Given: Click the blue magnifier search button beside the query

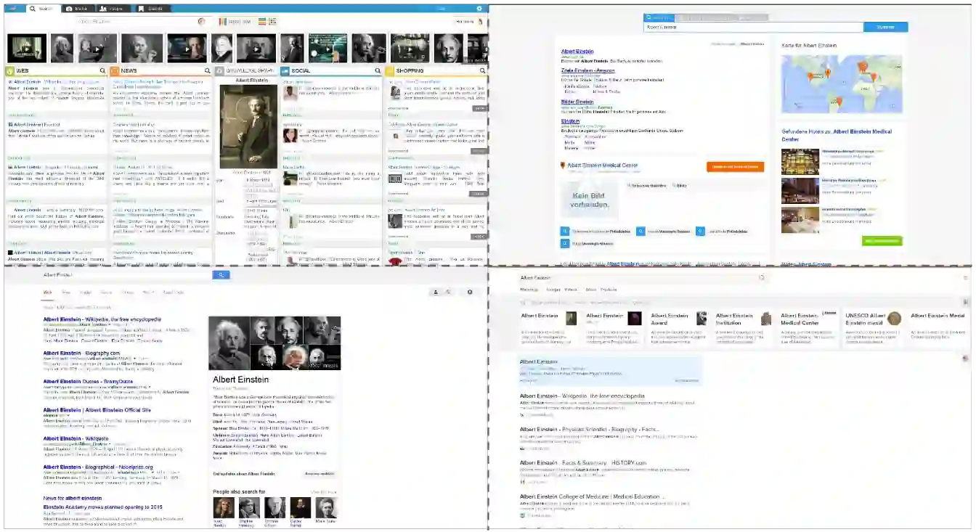Looking at the screenshot, I should pyautogui.click(x=221, y=275).
